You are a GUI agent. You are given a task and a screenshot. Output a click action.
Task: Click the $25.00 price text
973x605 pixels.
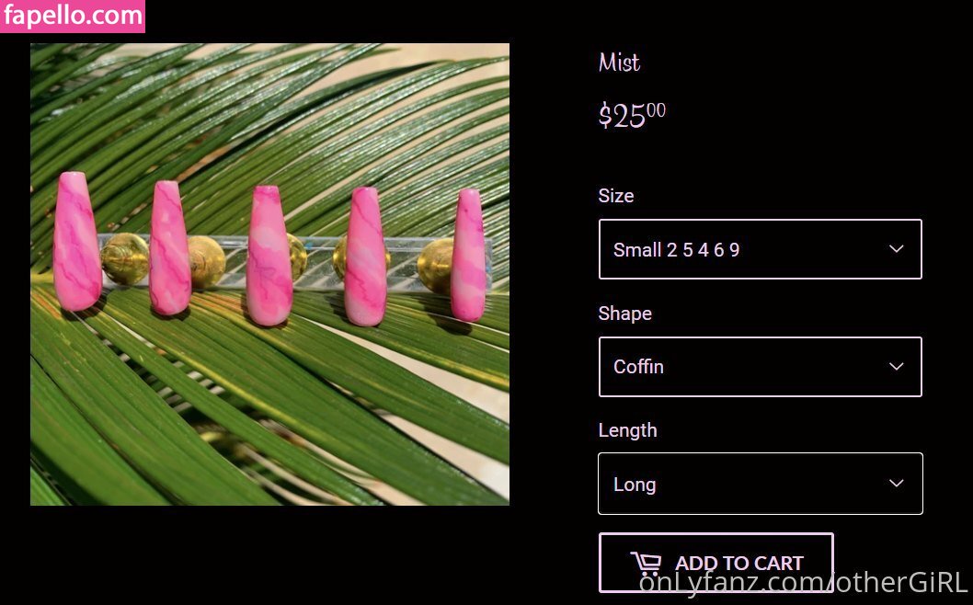(632, 115)
